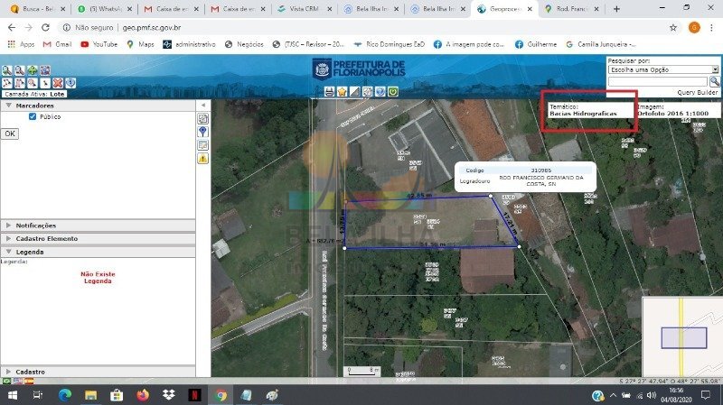Screen dimensions: 723x405
Task: Switch to Vista CRM tab
Action: (305, 9)
